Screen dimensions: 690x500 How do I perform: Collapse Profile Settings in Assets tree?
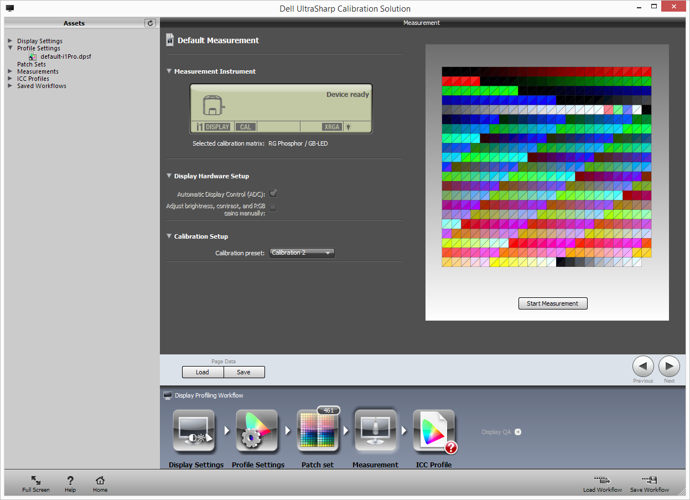tap(10, 48)
